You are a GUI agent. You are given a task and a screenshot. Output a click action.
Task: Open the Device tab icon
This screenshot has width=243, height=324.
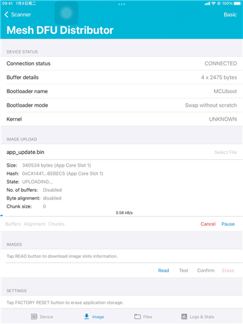34,317
